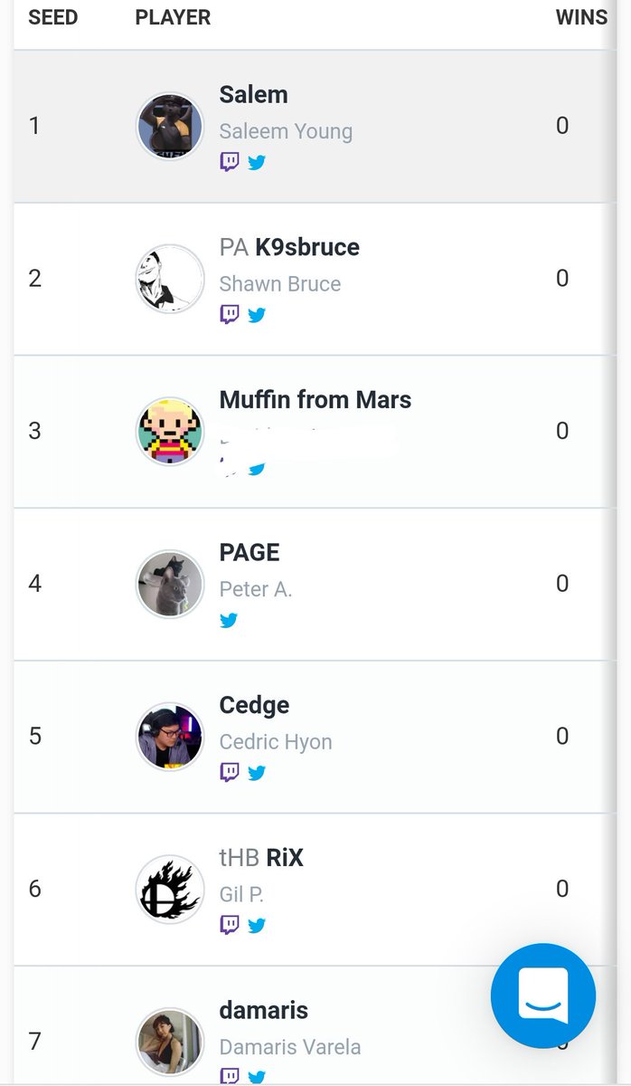The image size is (631, 1086).
Task: Open the blue chat support bubble
Action: pyautogui.click(x=543, y=995)
